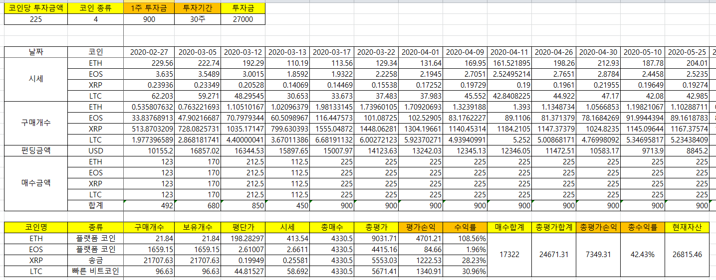Select the ETH average price 198.28297
716x280 pixels.
(x=243, y=238)
